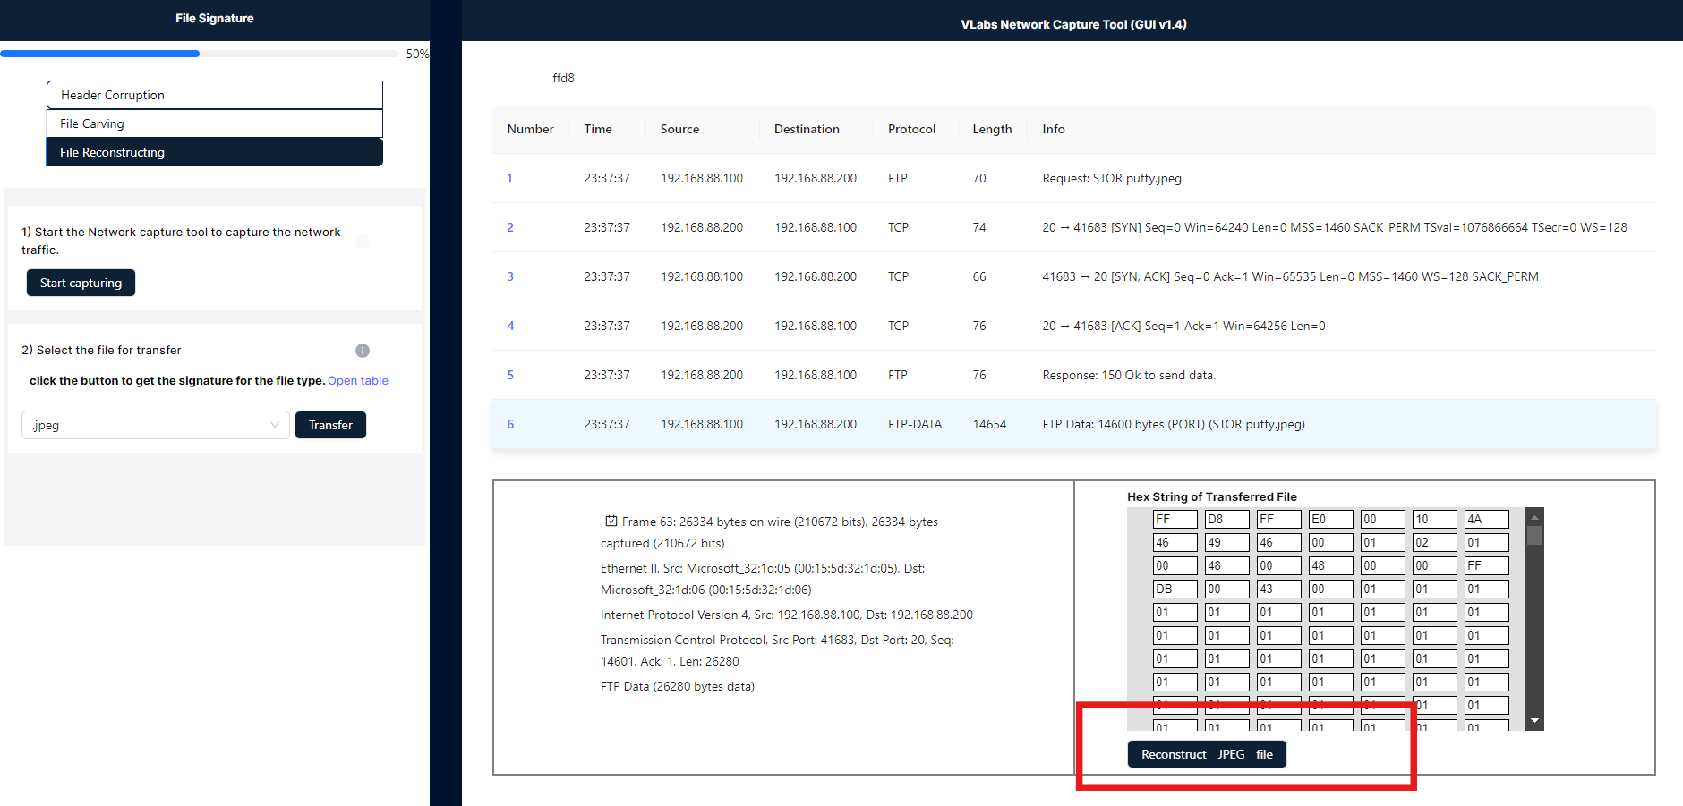Image resolution: width=1683 pixels, height=806 pixels.
Task: Open the file signature table link
Action: click(x=358, y=381)
